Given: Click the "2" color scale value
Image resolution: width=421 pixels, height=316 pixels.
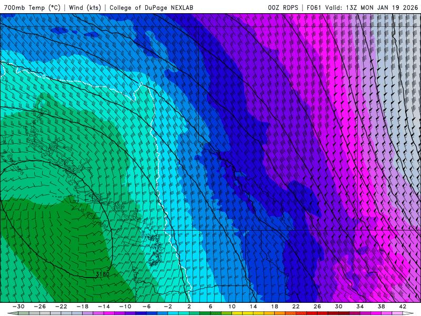Looking at the screenshot, I should (x=189, y=307).
